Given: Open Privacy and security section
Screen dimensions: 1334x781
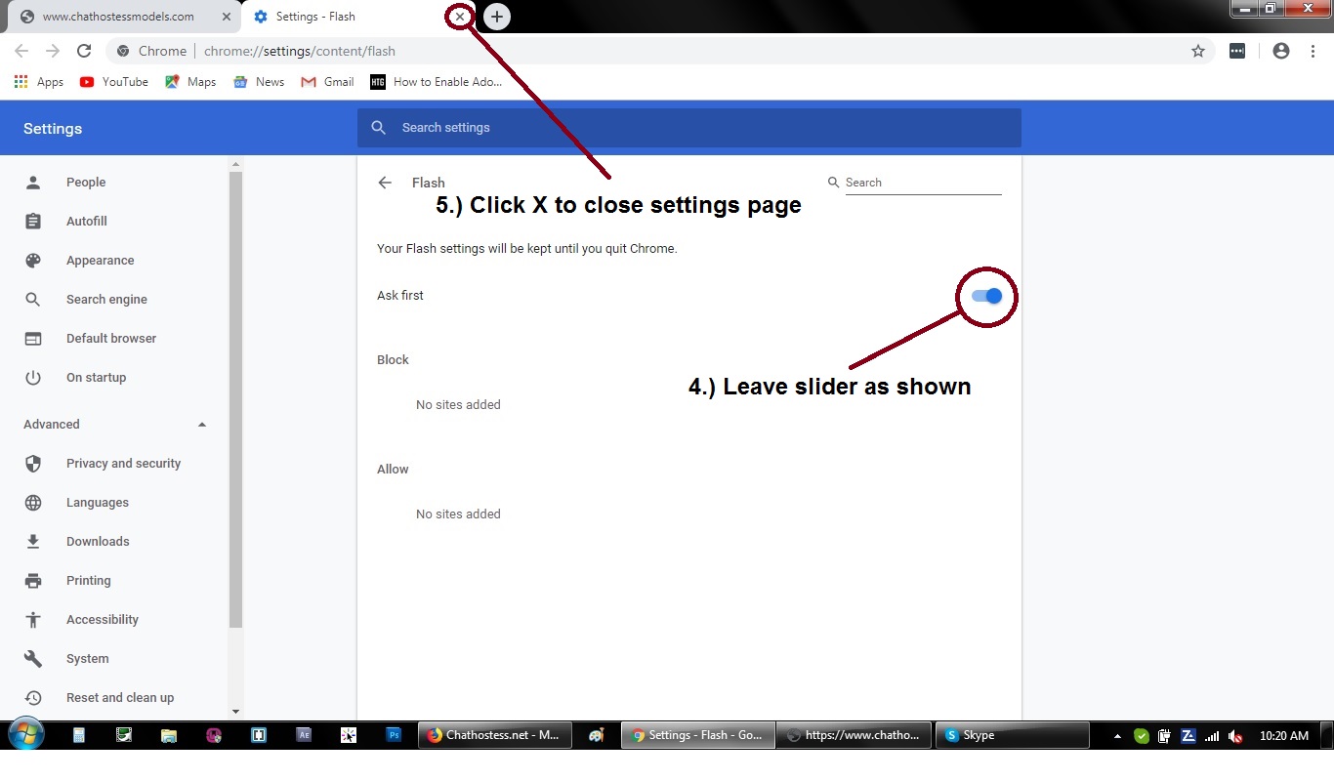Looking at the screenshot, I should pos(123,464).
